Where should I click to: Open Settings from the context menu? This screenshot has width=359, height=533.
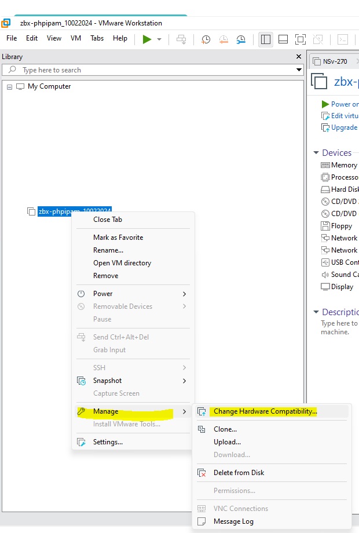108,442
